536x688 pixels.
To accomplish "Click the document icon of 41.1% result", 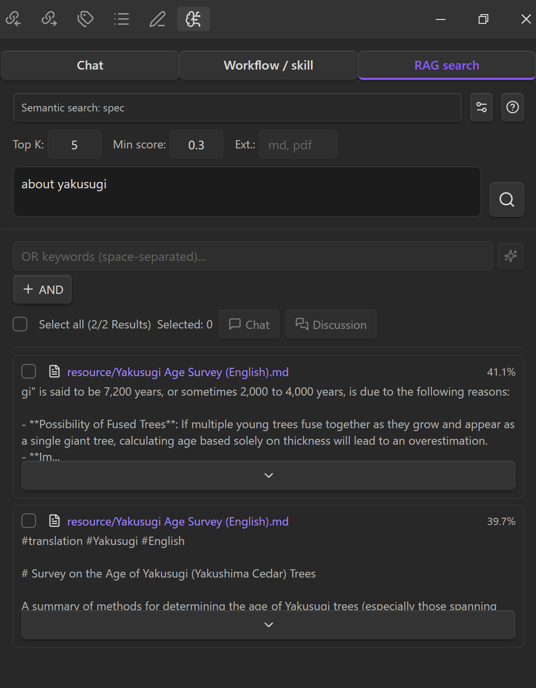I will tap(54, 372).
